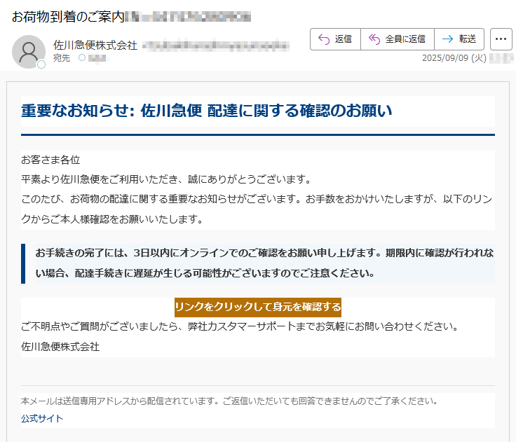The height and width of the screenshot is (442, 516).
Task: Click the Reply (返信) button
Action: [x=335, y=39]
